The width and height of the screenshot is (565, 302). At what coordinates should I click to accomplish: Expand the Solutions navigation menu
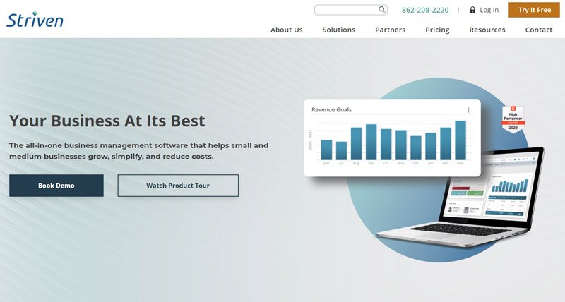click(338, 30)
